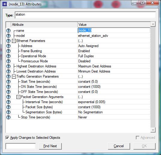This screenshot has height=155, width=161.
Task: Minimize the Attributes dialog window
Action: click(135, 3)
